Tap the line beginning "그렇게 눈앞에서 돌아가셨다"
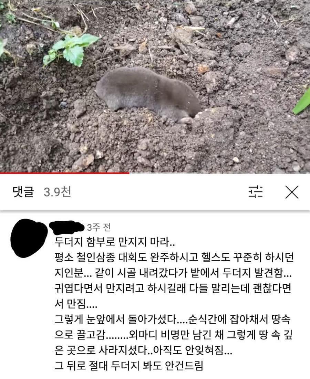This screenshot has height=379, width=310. pos(173,319)
